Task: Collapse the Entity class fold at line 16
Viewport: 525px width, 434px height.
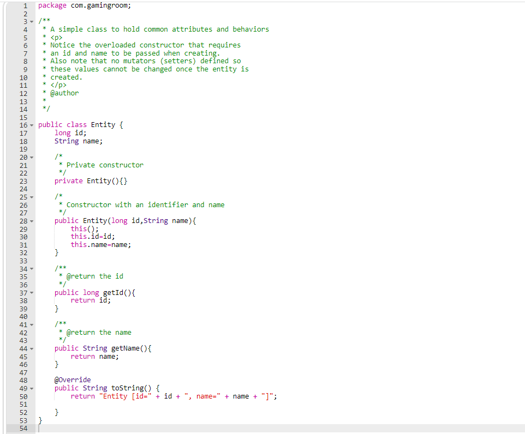Action: 32,125
